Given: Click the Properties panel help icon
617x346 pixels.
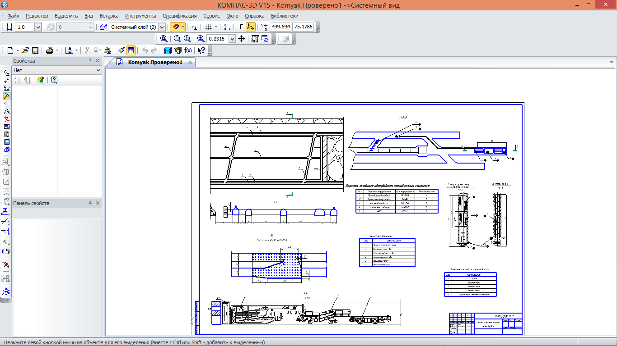Looking at the screenshot, I should 54,80.
